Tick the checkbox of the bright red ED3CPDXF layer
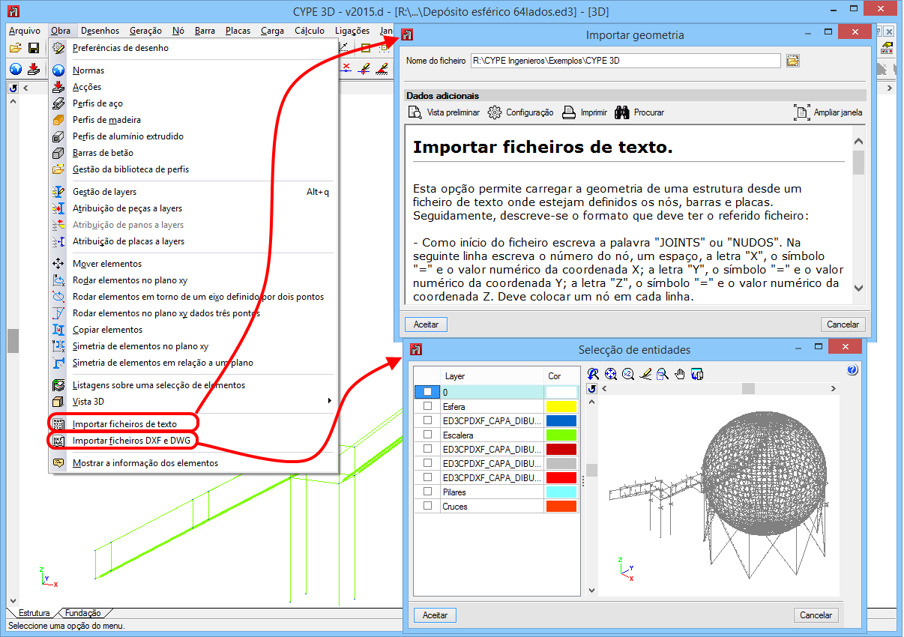 click(427, 477)
